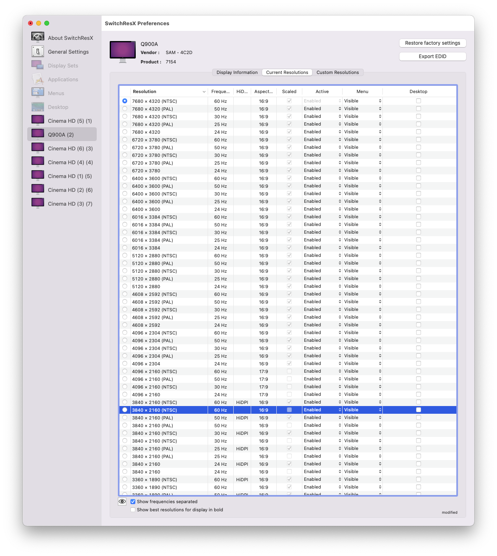Click Vendor SAM - 4C2D value
Screen dimensions: 497x556
179,52
